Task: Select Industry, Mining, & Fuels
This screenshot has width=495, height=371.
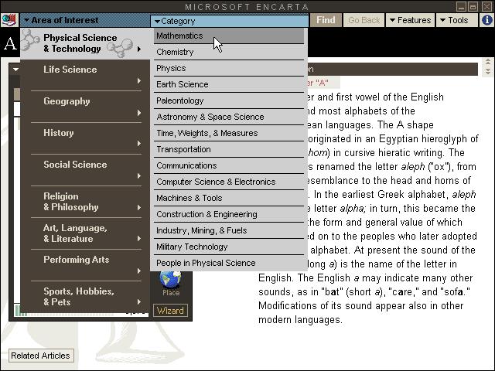Action: pyautogui.click(x=229, y=230)
